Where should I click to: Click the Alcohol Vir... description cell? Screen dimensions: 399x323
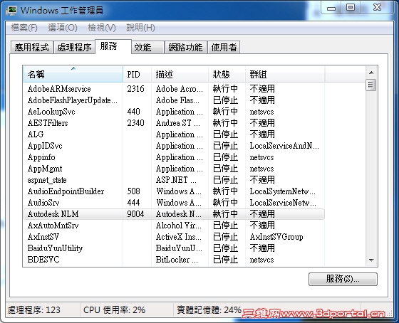(x=179, y=226)
